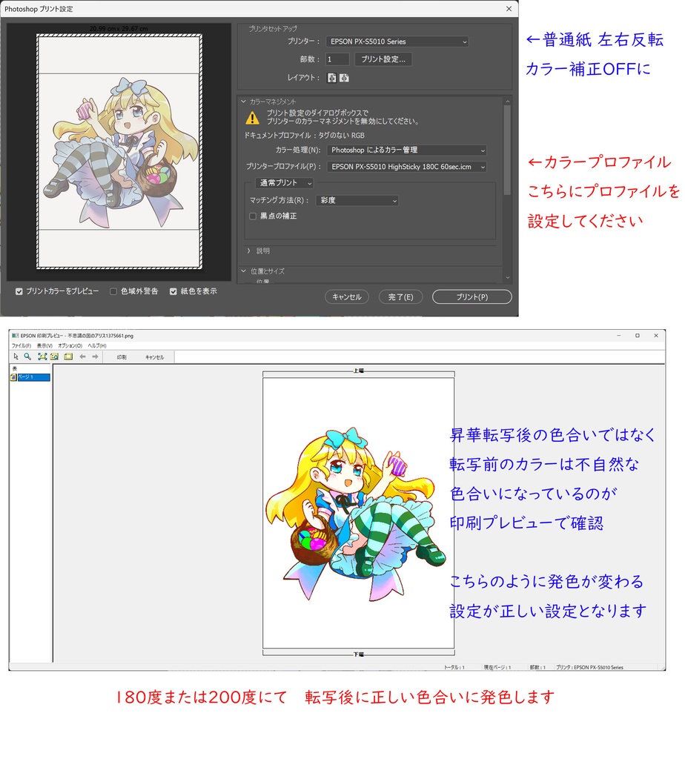Click the fit-to-window icon in EPSON preview toolbar
This screenshot has width=685, height=759.
click(42, 357)
